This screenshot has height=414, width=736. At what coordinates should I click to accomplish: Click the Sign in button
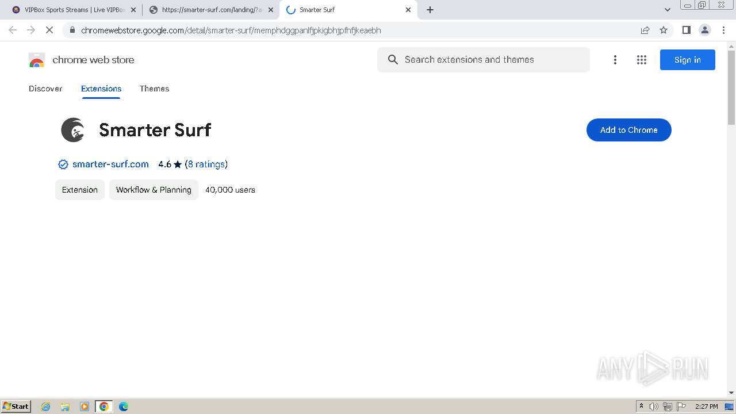click(687, 60)
